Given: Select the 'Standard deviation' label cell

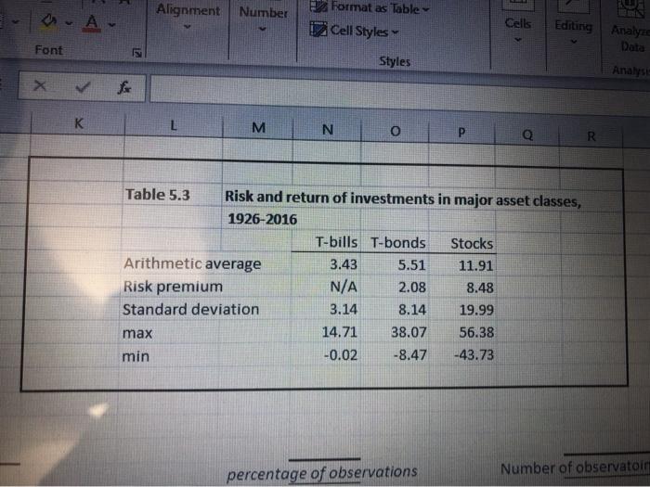Looking at the screenshot, I should 190,309.
